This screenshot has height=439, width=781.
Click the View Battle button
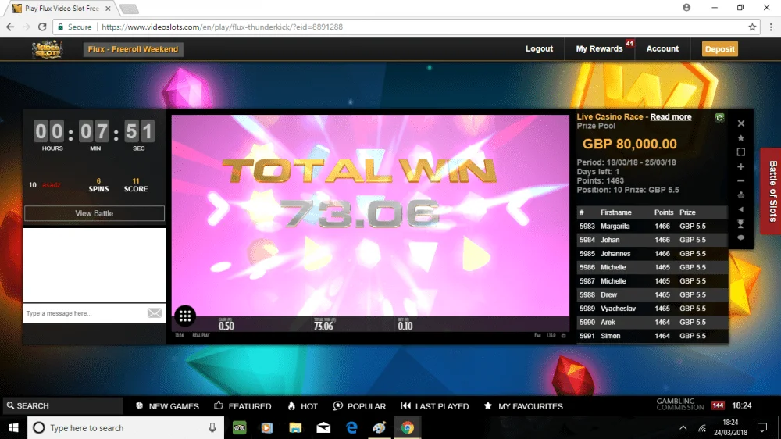click(95, 213)
